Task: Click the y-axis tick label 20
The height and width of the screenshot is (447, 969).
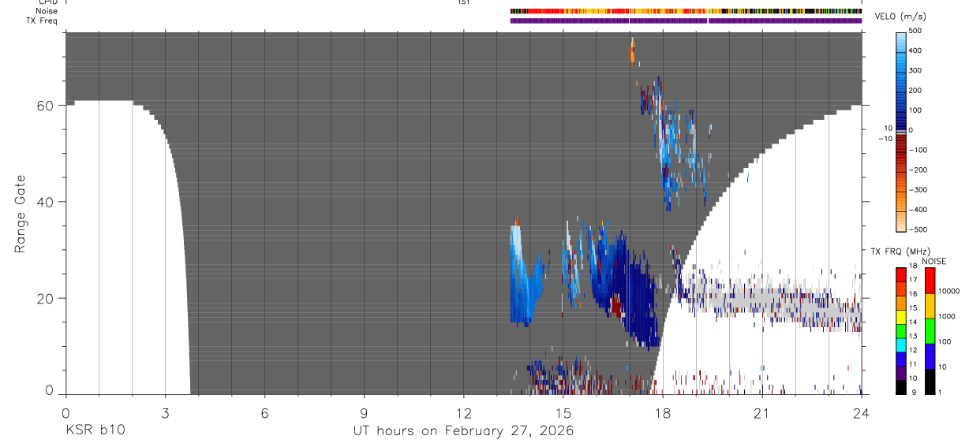Action: tap(46, 298)
